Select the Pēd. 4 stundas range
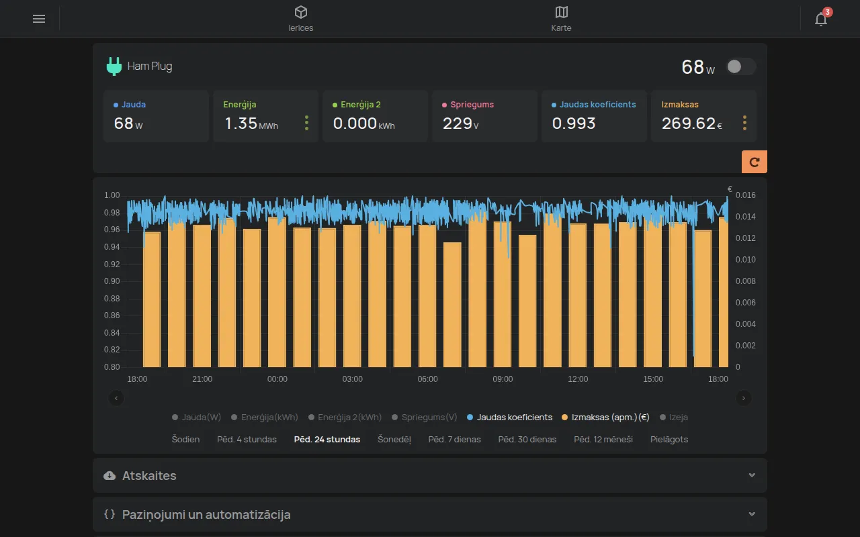The height and width of the screenshot is (537, 860). [247, 440]
